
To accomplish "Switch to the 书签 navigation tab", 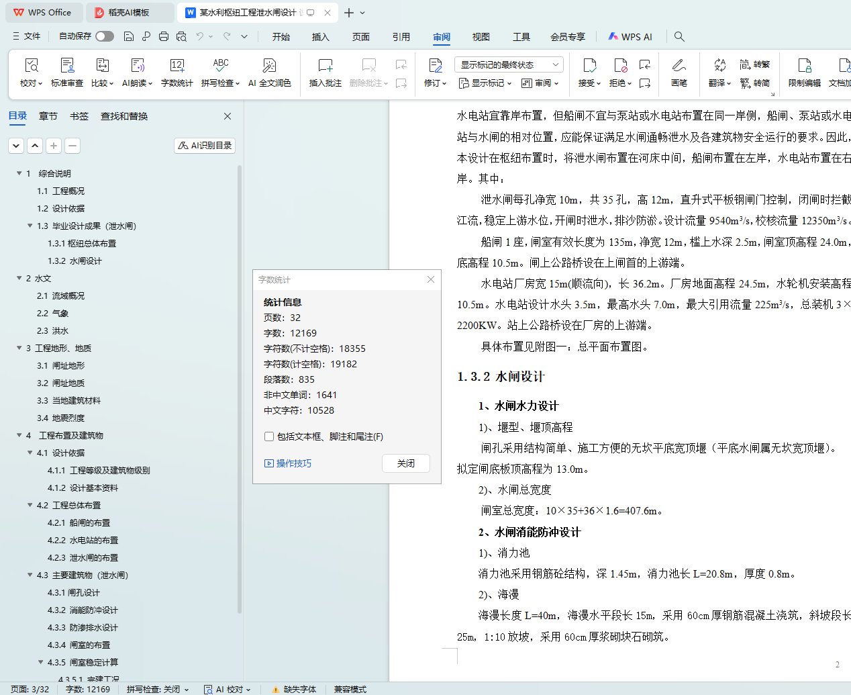I will [x=79, y=116].
